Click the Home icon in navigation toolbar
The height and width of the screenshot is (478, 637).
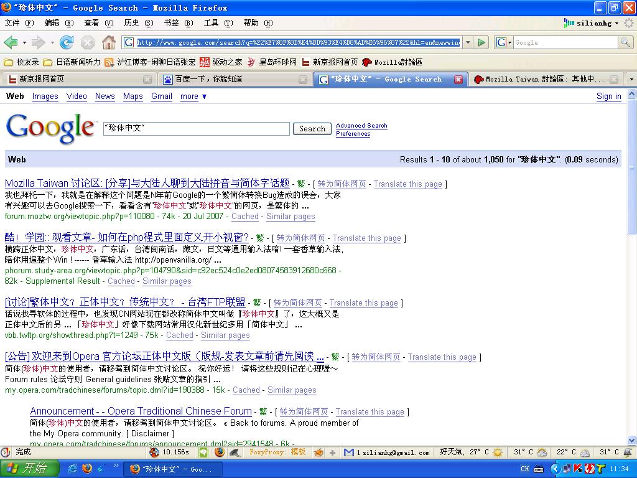tap(109, 42)
